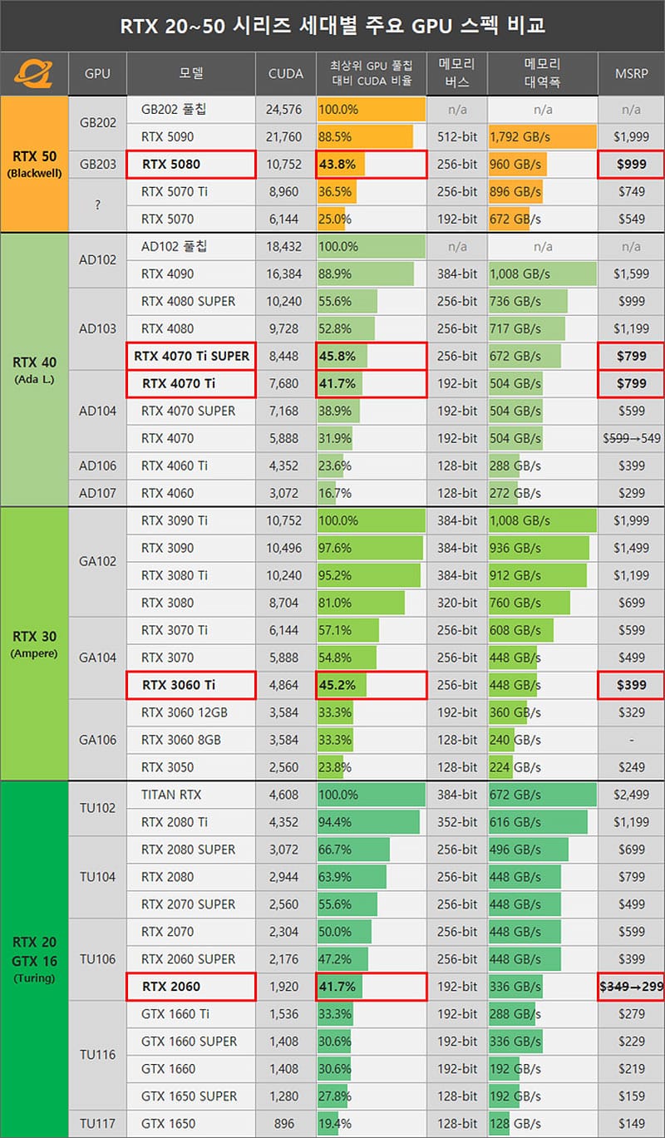This screenshot has width=665, height=1138.
Task: Click the 1,792 GB/s bandwidth bar
Action: click(542, 137)
